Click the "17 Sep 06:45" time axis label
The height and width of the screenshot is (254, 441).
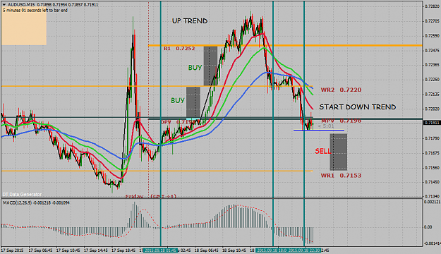coord(40,250)
